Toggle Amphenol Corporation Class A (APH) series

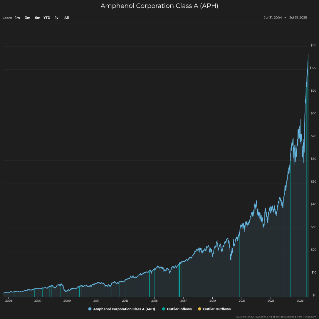[x=121, y=309]
